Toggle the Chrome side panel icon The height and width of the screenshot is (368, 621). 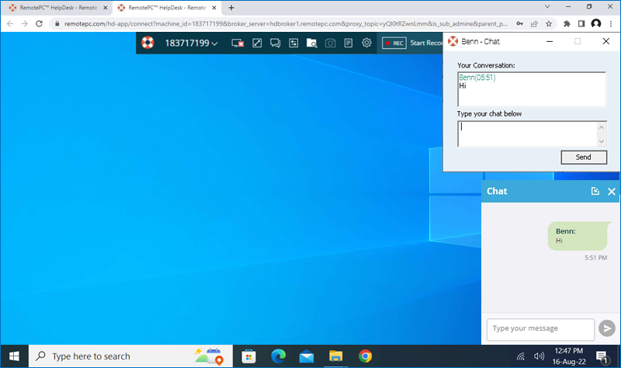click(x=581, y=24)
